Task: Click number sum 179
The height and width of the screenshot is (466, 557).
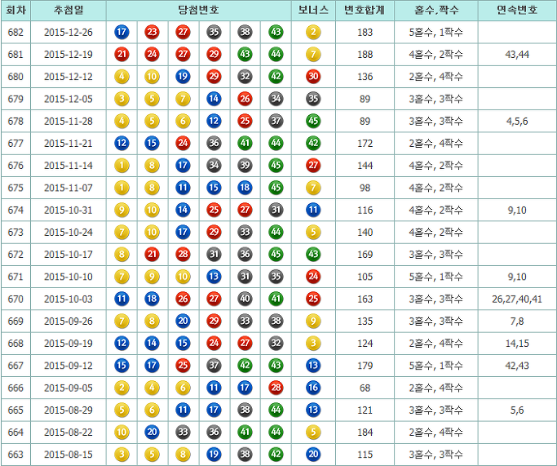Action: [x=365, y=366]
